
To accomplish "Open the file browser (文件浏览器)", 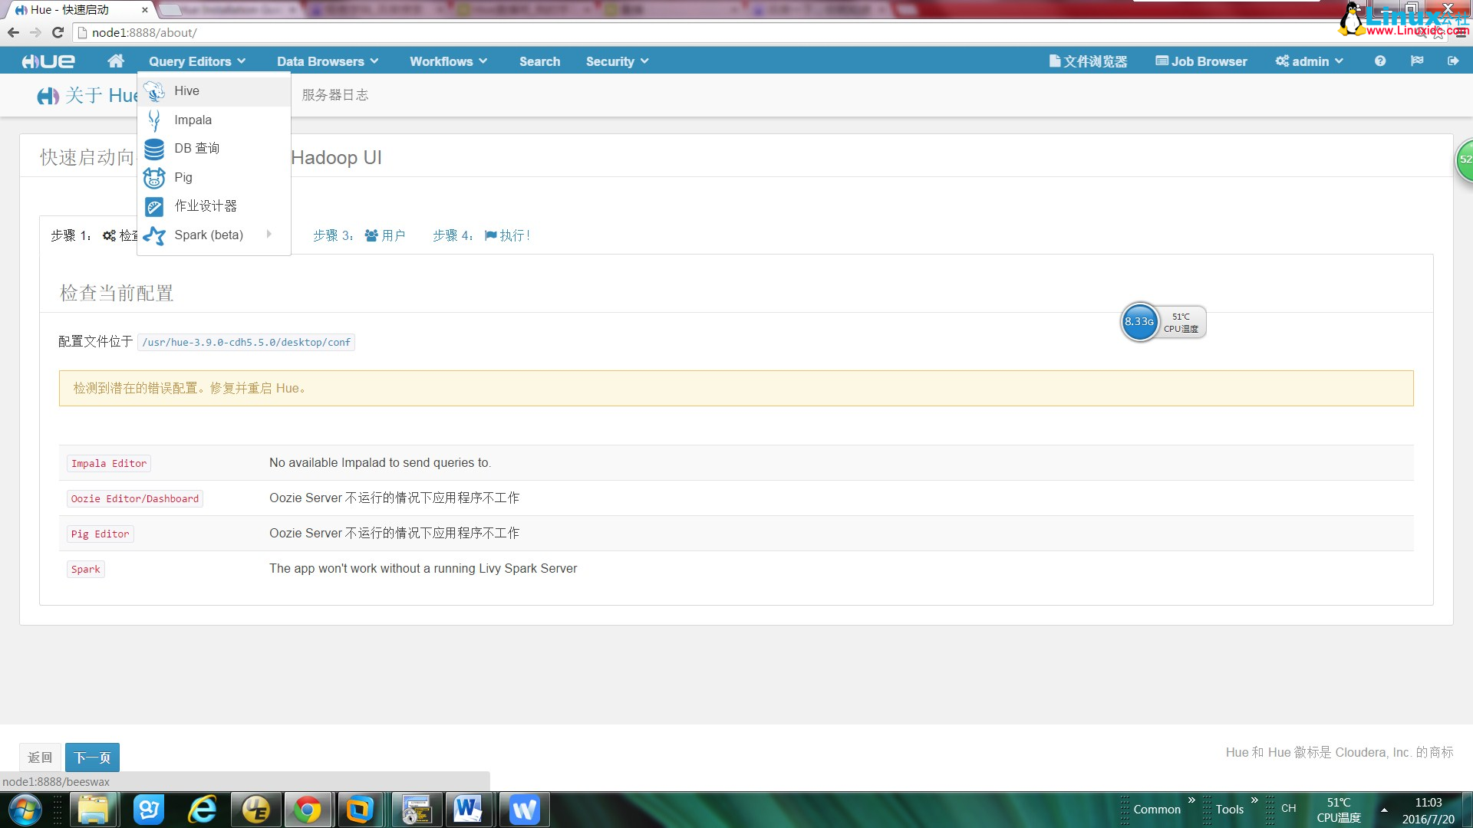I will (x=1088, y=61).
